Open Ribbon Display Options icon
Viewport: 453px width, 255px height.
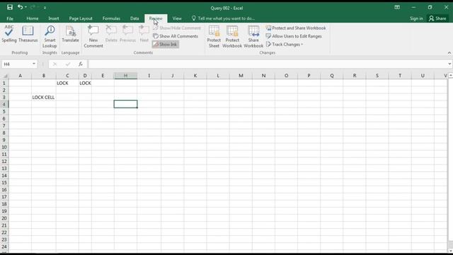[x=397, y=8]
